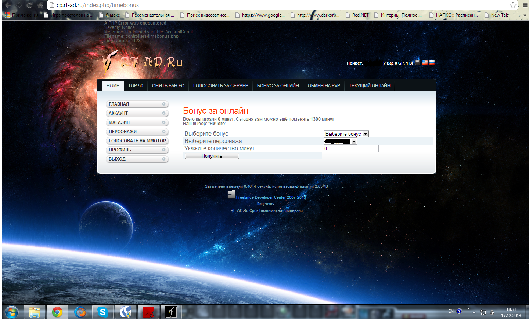Switch to Google Chrome in the taskbar

[x=57, y=312]
